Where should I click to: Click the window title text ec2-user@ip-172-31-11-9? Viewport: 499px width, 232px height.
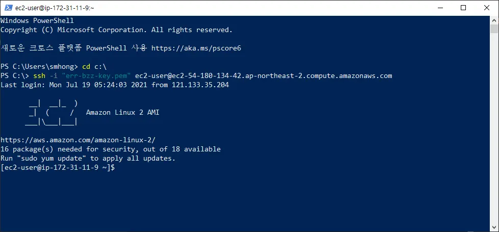55,8
